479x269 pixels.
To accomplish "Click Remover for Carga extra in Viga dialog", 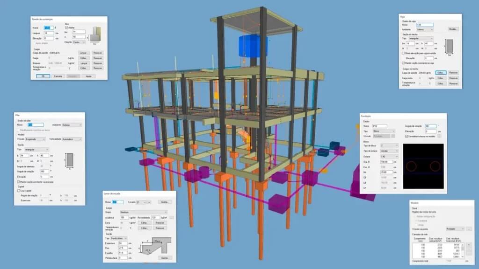I will tap(454, 78).
